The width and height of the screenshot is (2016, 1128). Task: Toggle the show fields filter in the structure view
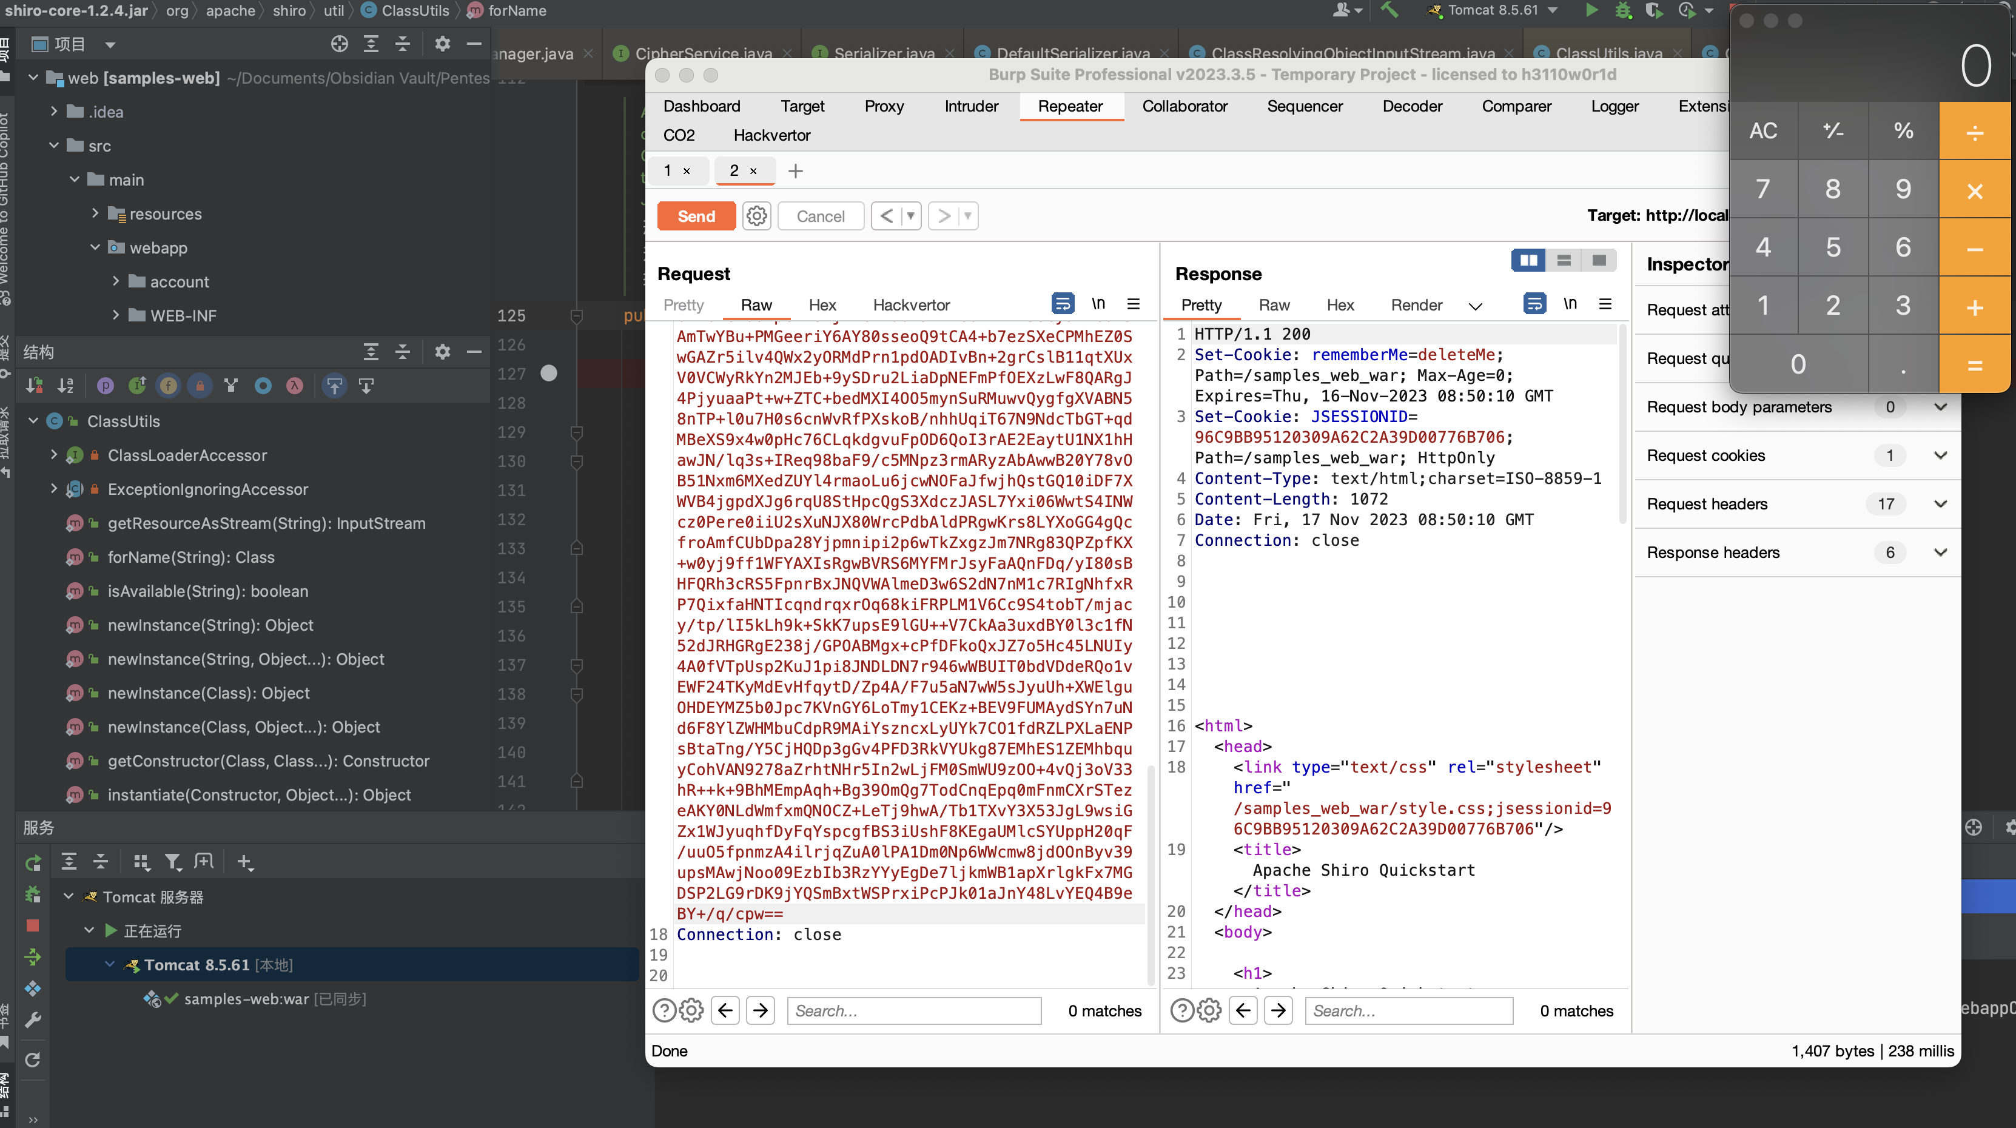coord(168,385)
